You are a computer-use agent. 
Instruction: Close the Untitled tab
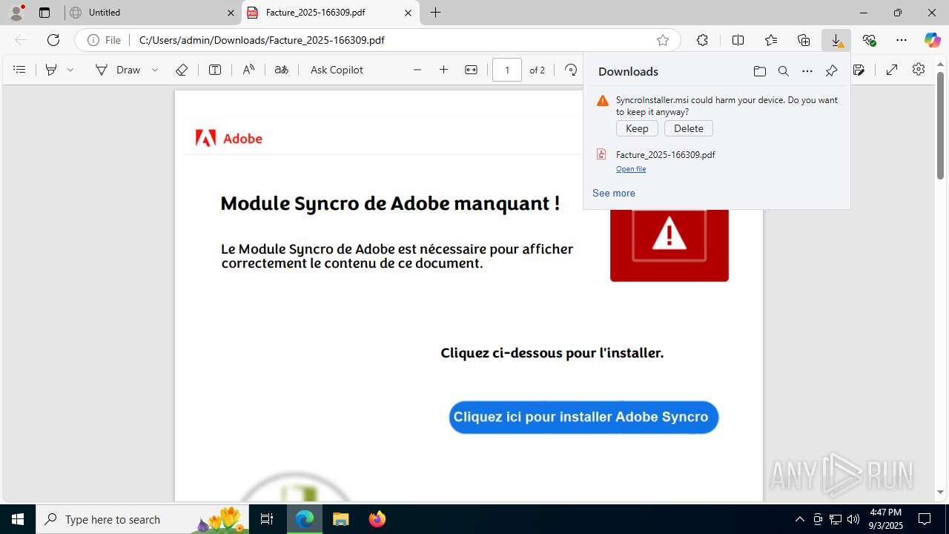(231, 13)
